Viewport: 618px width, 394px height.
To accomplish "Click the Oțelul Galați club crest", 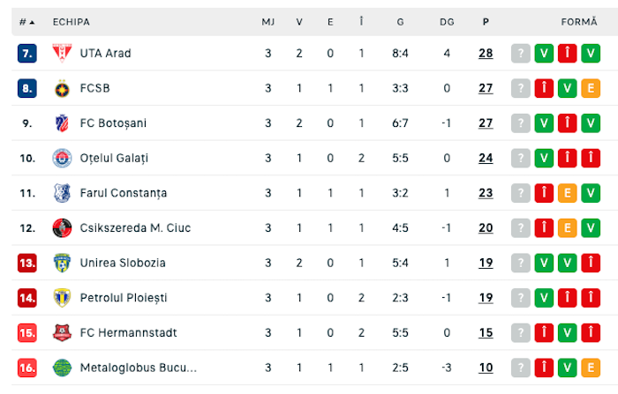I will tap(61, 158).
